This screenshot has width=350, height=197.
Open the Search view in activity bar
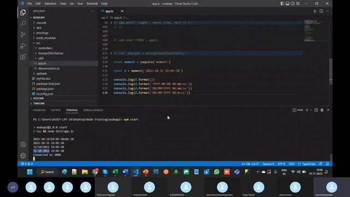tap(23, 23)
